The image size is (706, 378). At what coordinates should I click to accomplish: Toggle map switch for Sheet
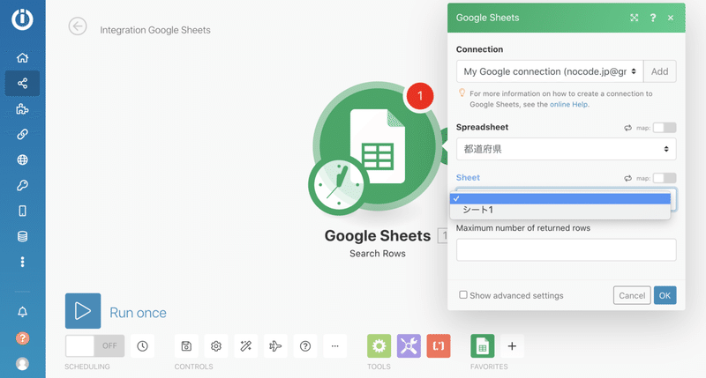tap(665, 178)
